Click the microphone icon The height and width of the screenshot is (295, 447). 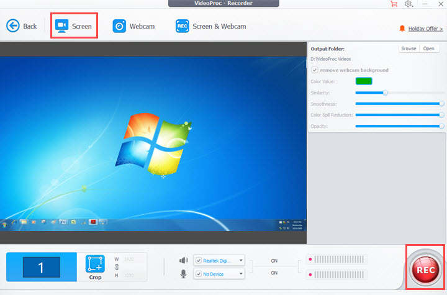pos(184,274)
